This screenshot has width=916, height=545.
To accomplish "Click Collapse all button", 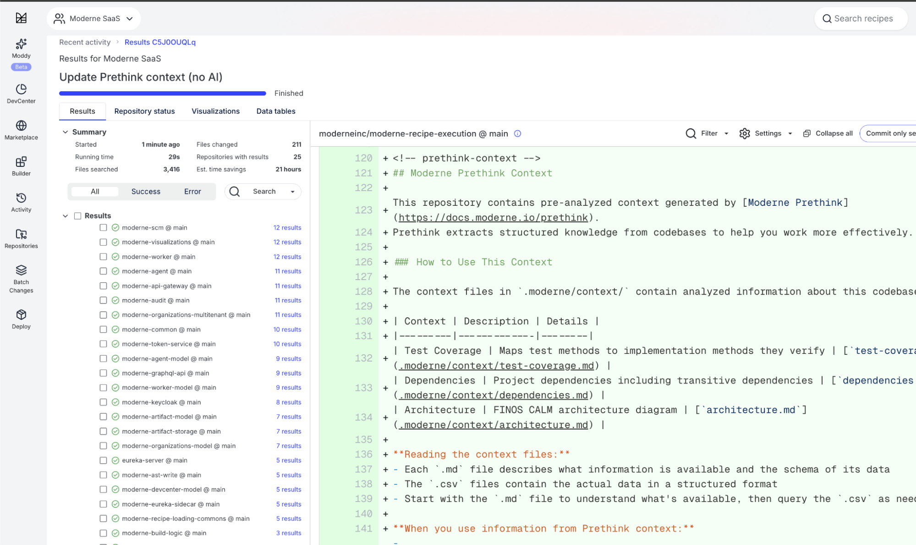I will [828, 133].
